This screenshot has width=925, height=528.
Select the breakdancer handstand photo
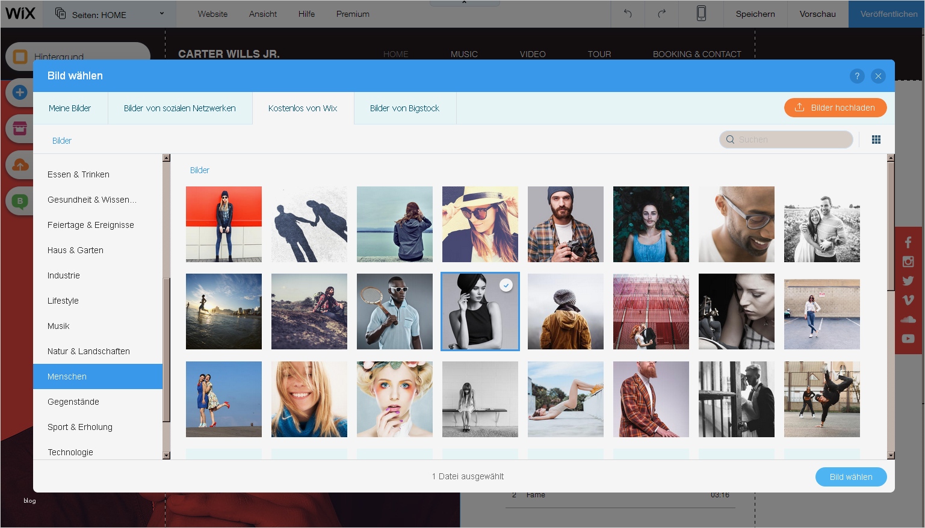822,399
